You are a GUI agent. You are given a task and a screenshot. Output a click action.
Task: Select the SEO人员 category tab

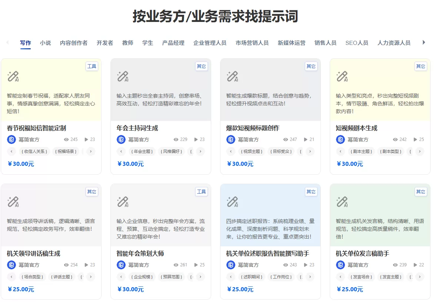[356, 43]
